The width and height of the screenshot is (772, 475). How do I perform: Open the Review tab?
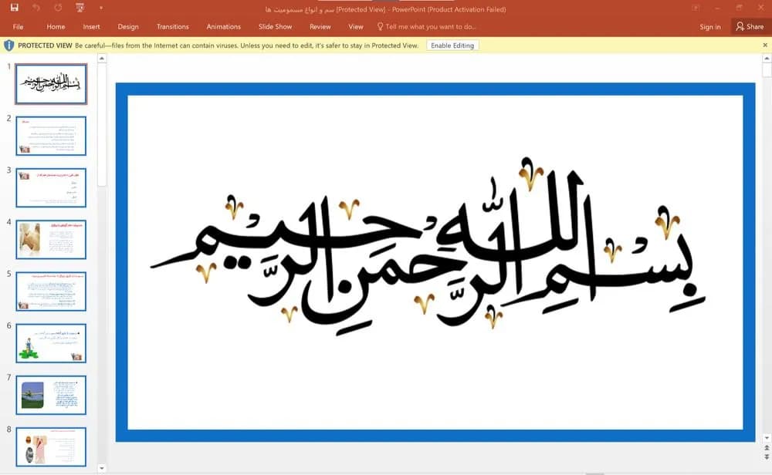(x=320, y=26)
